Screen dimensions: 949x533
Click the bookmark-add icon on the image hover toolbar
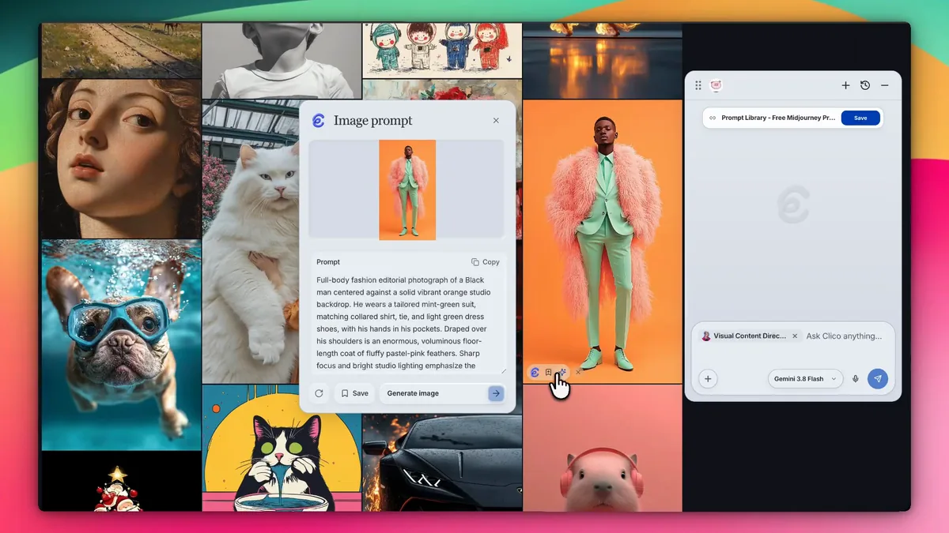pyautogui.click(x=549, y=372)
